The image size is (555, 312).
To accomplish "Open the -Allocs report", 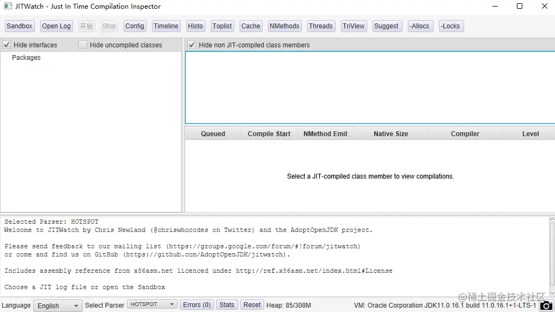I will 419,26.
